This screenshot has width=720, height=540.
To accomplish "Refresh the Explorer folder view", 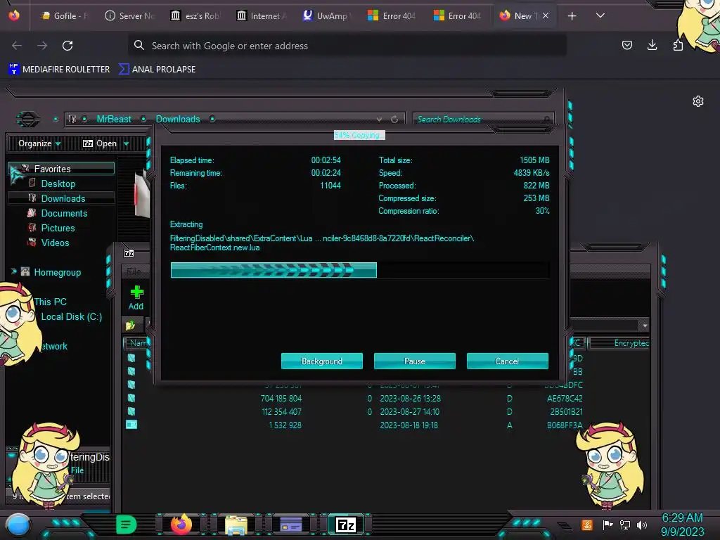I will [394, 120].
